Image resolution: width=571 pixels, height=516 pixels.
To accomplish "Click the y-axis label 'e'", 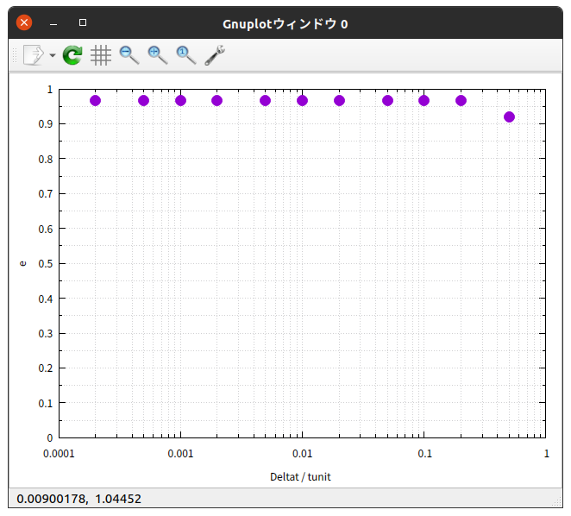I will point(23,263).
